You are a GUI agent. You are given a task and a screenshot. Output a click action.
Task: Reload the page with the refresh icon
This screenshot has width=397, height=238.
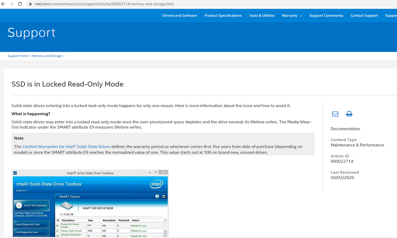point(20,4)
